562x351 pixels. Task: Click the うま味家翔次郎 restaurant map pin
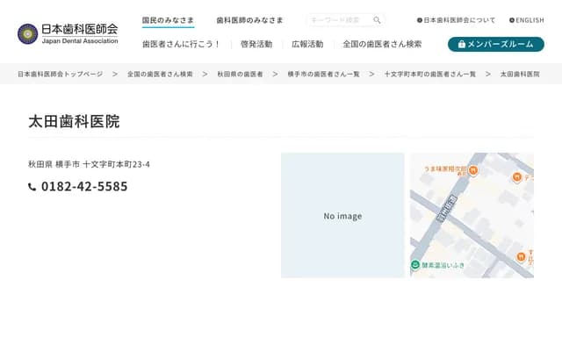(x=472, y=170)
